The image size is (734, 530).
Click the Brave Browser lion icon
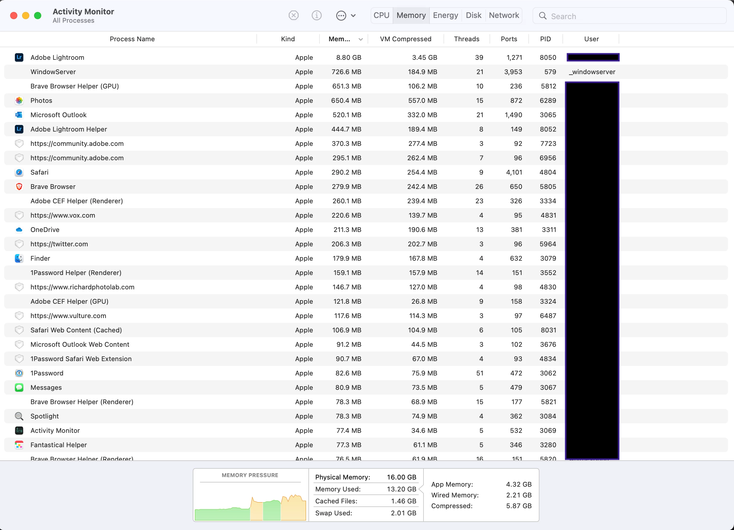pyautogui.click(x=19, y=187)
